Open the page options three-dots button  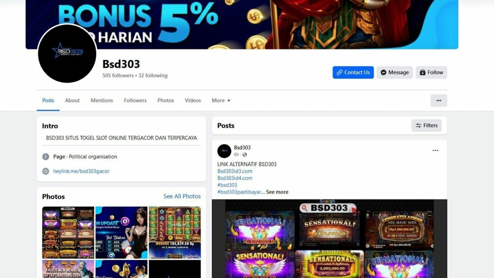point(439,101)
